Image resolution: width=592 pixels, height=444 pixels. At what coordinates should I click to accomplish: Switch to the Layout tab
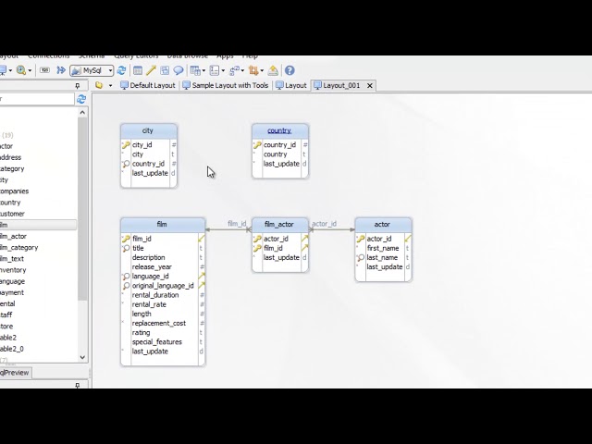(291, 85)
